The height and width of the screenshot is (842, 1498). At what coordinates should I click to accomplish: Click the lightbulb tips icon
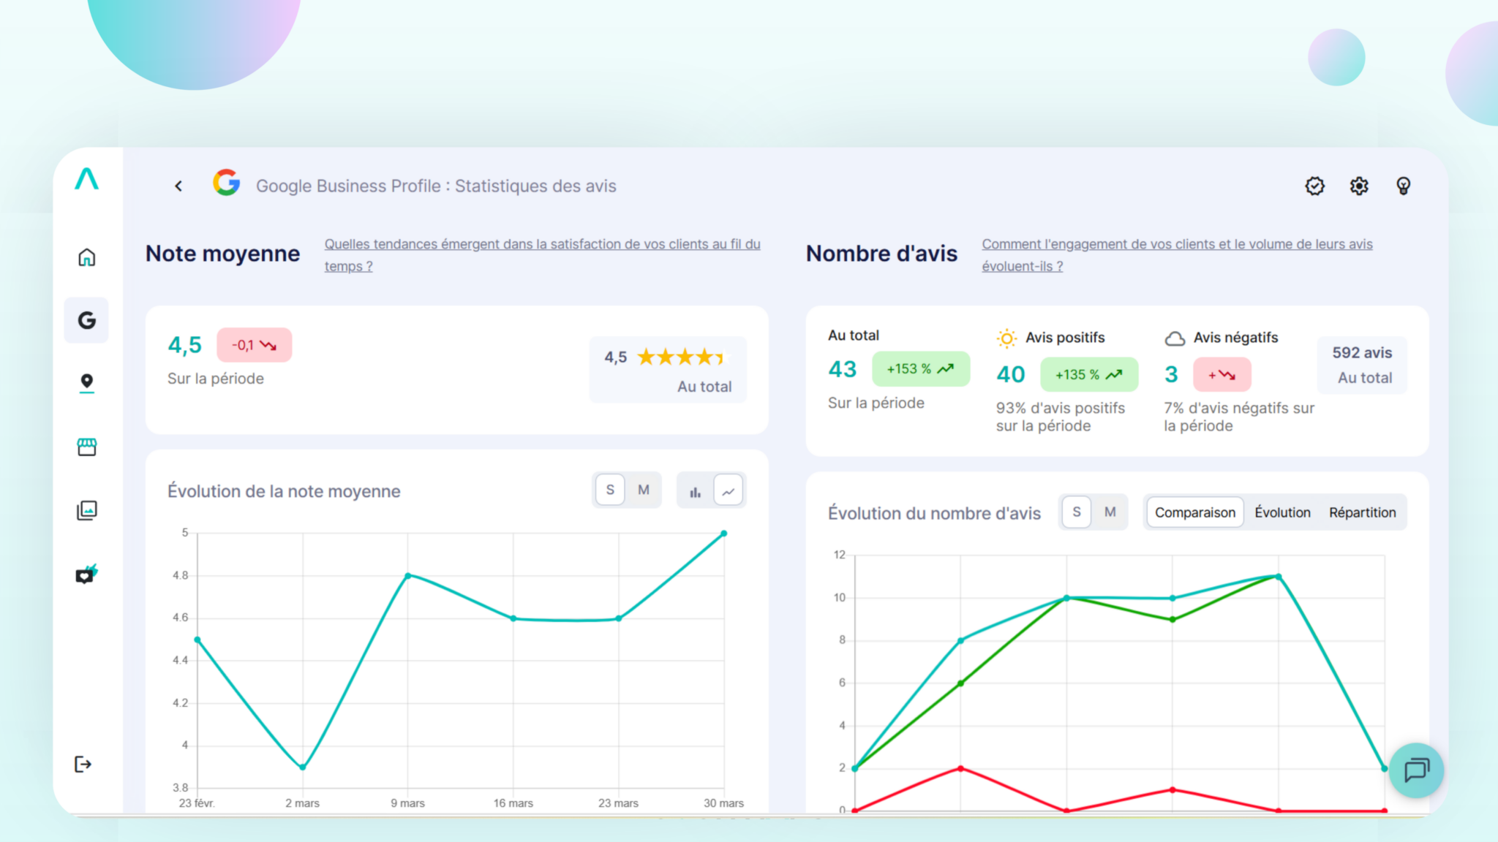(1403, 186)
